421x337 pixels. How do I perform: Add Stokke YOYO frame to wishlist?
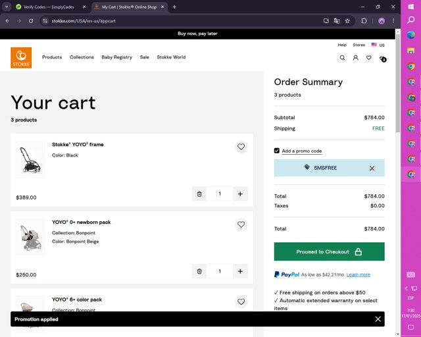point(241,147)
